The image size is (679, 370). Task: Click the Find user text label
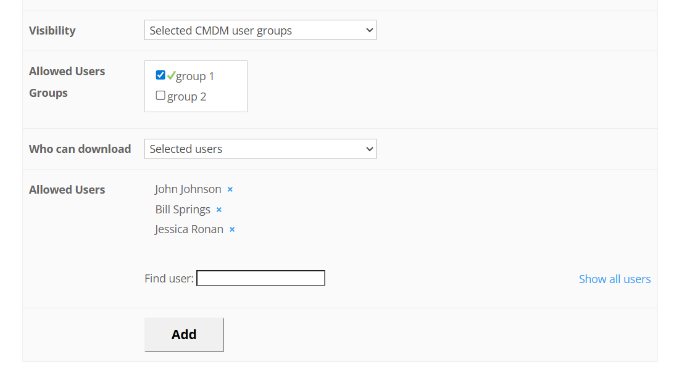[x=169, y=279]
